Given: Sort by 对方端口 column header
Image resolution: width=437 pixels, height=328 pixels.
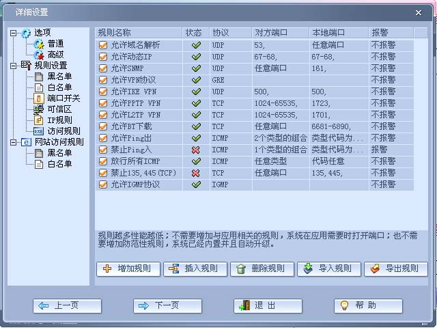Looking at the screenshot, I should pyautogui.click(x=281, y=33).
